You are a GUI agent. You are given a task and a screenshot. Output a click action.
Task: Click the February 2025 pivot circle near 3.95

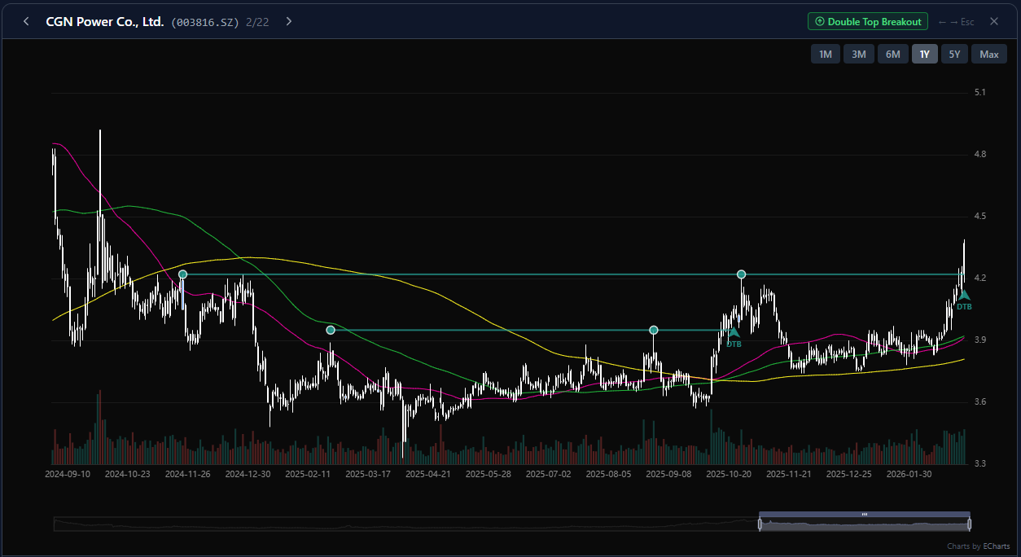[x=331, y=330]
